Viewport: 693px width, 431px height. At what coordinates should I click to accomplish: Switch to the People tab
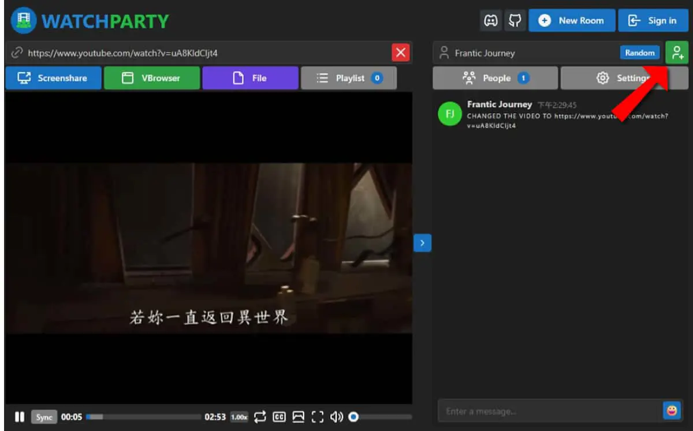[495, 78]
